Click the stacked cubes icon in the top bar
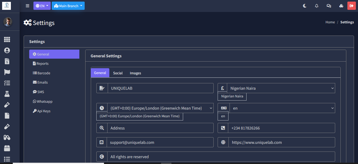Image resolution: width=358 pixels, height=164 pixels. (341, 6)
